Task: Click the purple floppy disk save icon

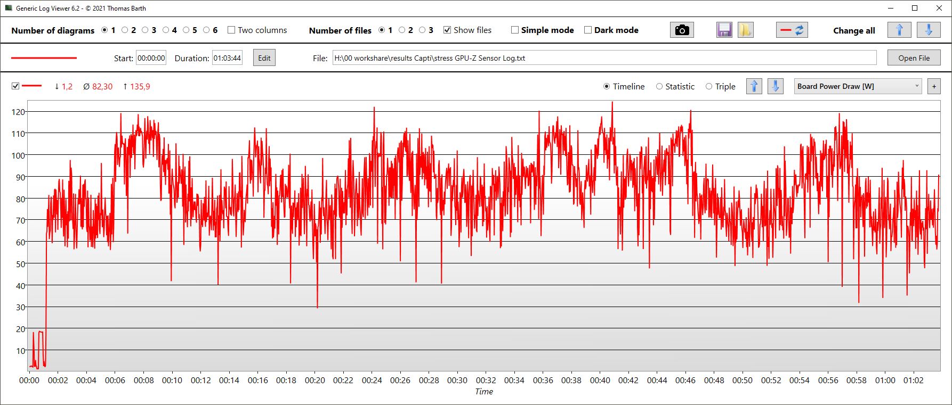Action: (724, 30)
